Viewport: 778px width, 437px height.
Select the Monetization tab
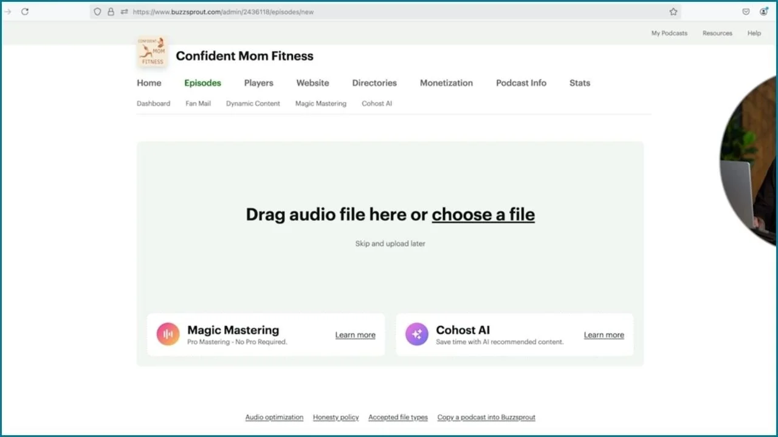point(446,83)
